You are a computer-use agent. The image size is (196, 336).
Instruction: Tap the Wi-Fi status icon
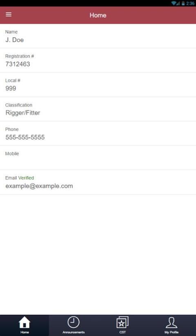[x=174, y=3]
